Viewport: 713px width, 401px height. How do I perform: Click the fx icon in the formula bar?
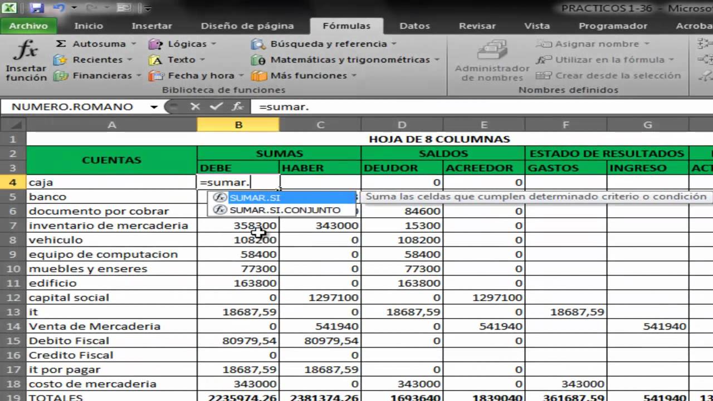(238, 106)
